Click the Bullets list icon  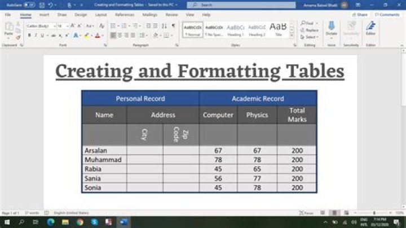(113, 26)
